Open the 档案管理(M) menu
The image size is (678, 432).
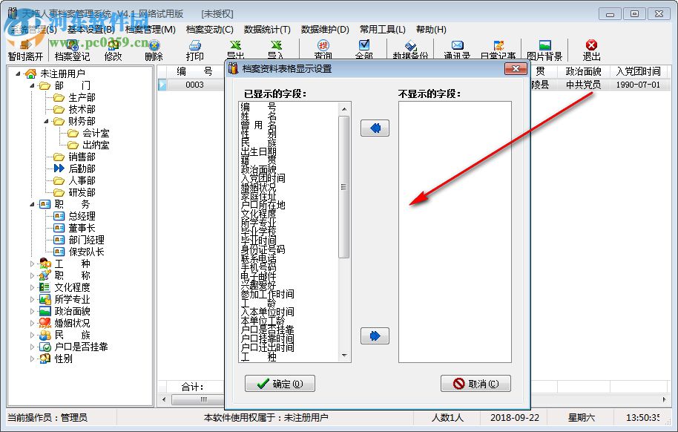click(x=151, y=30)
